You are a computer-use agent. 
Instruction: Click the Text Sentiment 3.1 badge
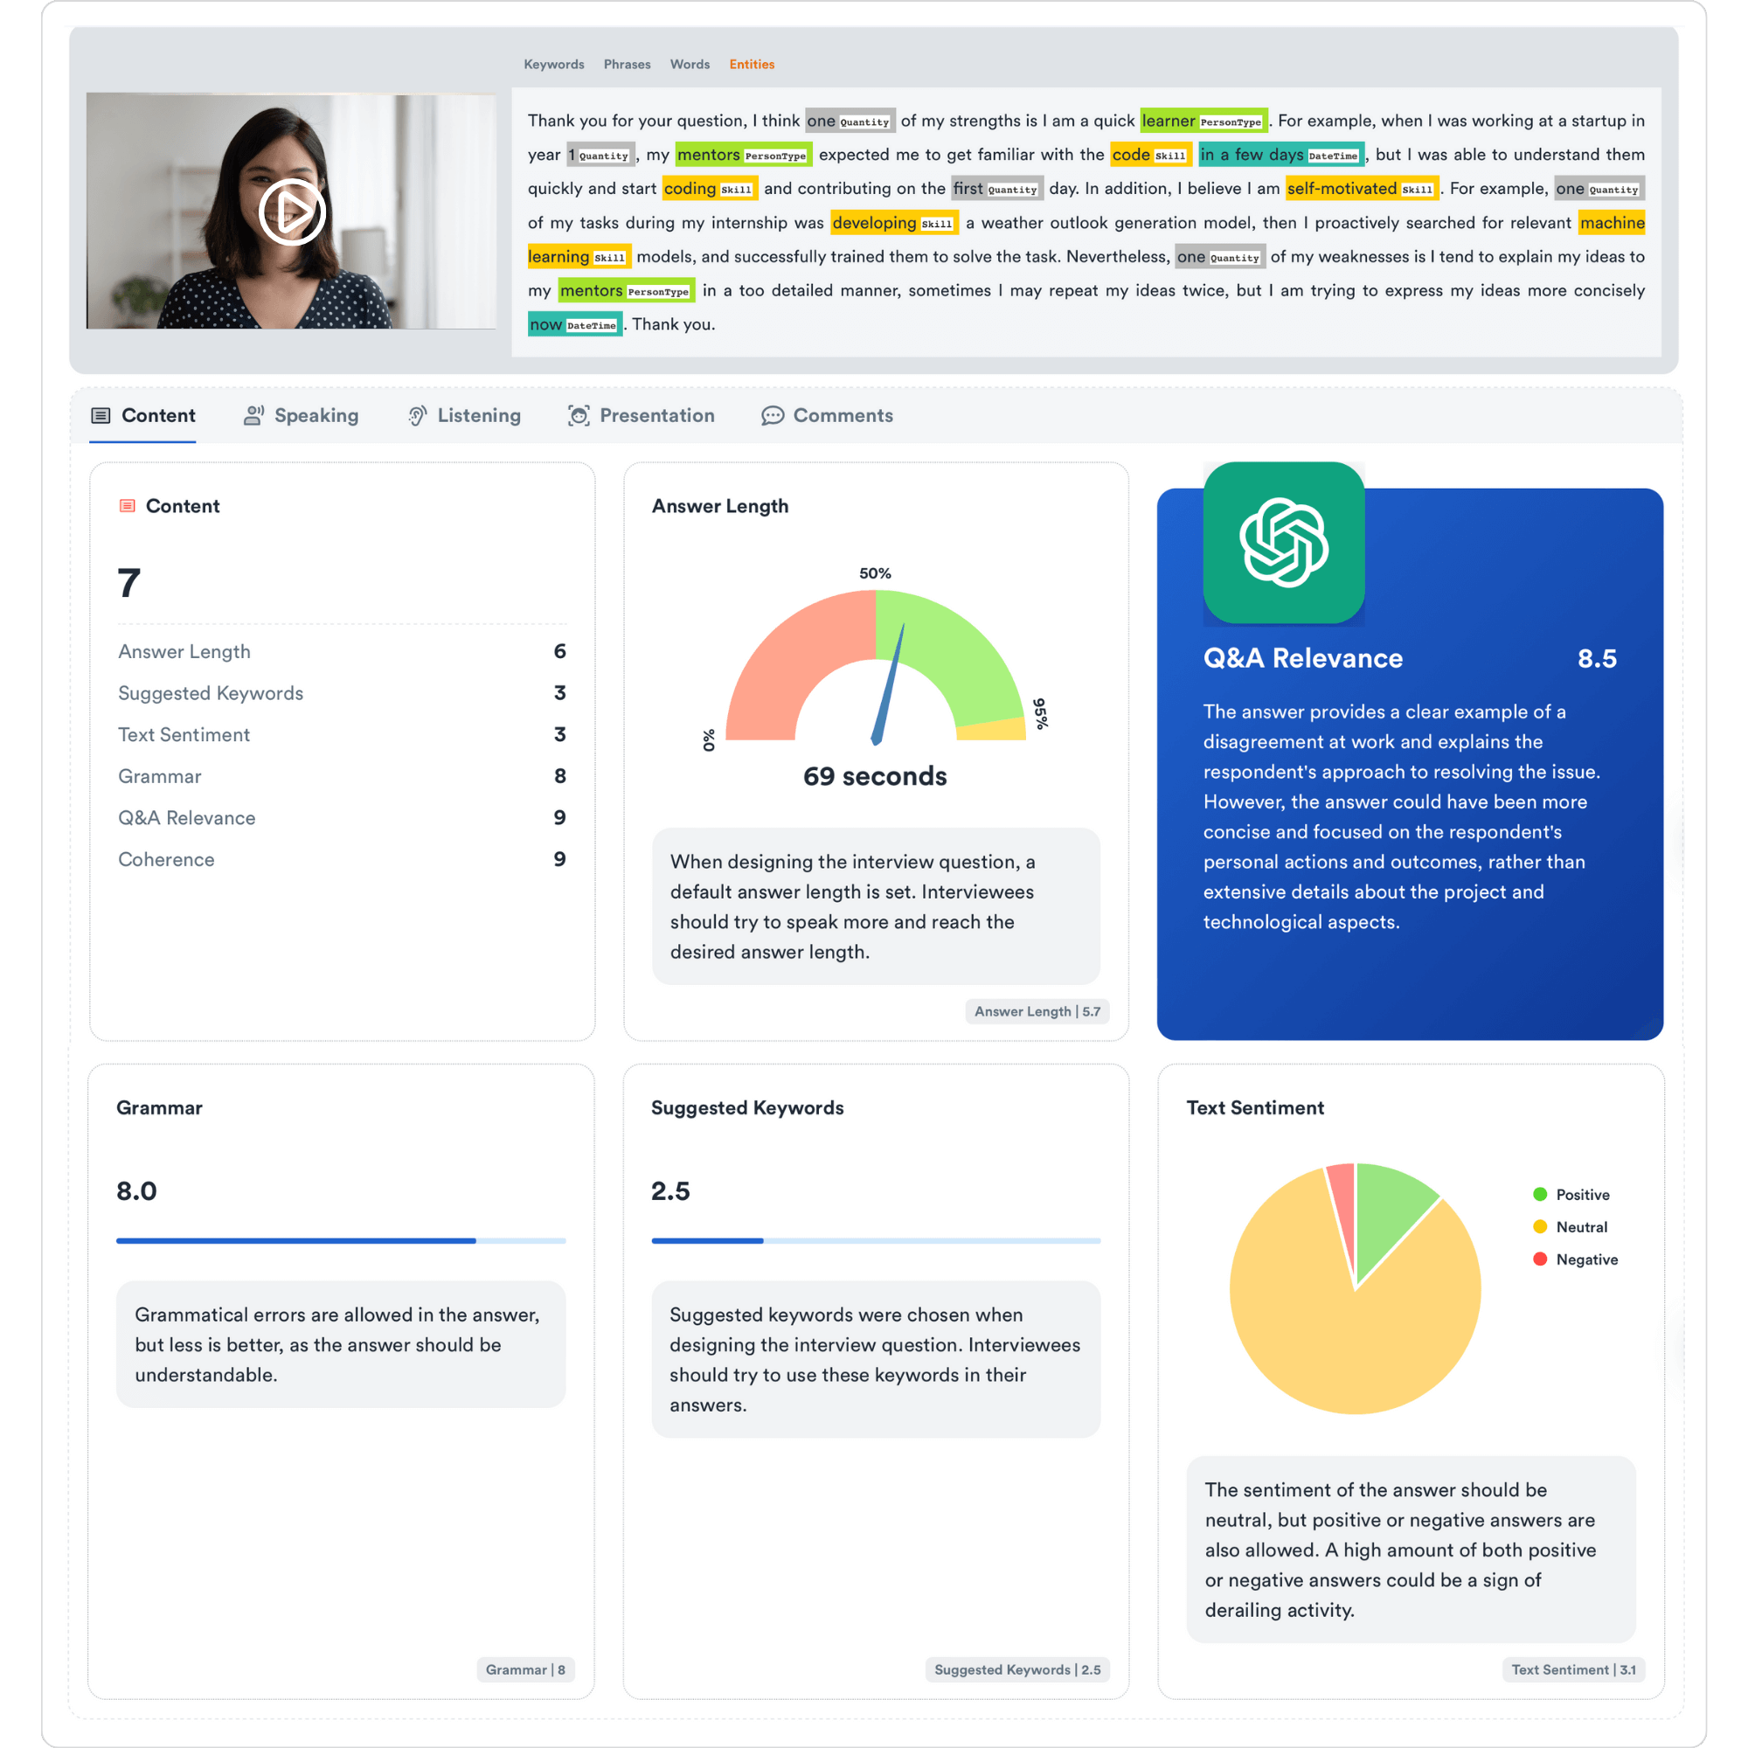[x=1572, y=1669]
